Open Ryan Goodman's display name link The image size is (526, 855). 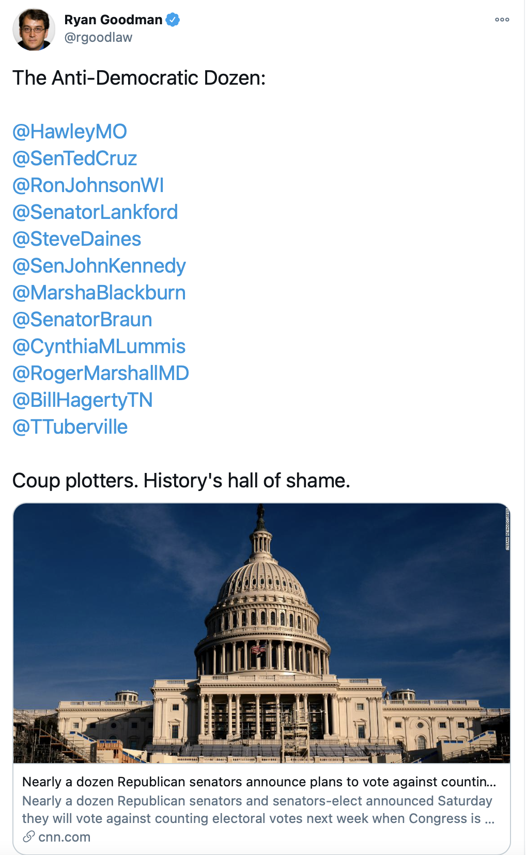click(x=113, y=20)
